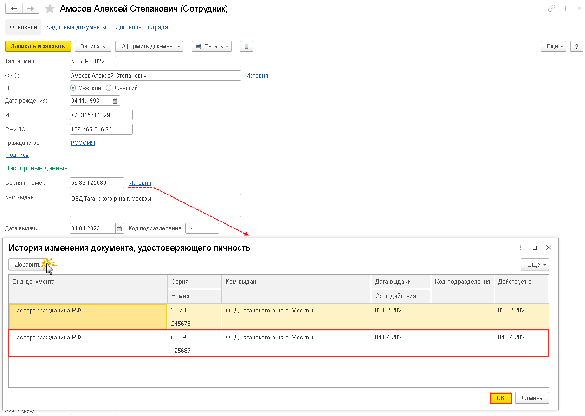The image size is (585, 416).
Task: Expand the Оформить документ dropdown
Action: click(149, 46)
